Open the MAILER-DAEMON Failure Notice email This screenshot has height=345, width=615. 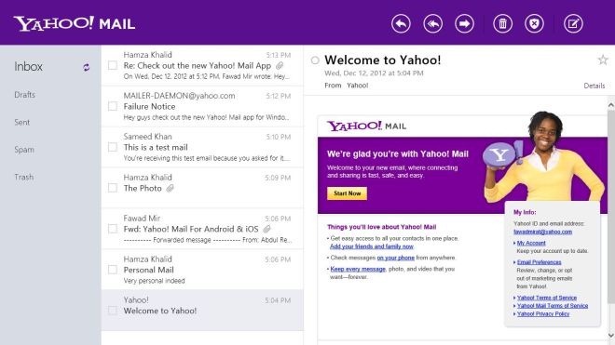[x=202, y=107]
